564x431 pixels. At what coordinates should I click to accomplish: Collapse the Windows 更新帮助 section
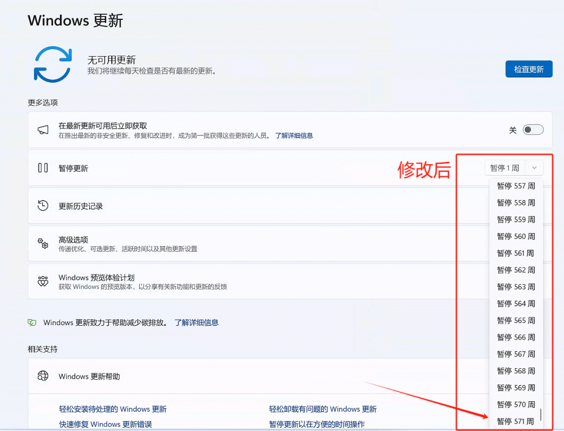(290, 376)
